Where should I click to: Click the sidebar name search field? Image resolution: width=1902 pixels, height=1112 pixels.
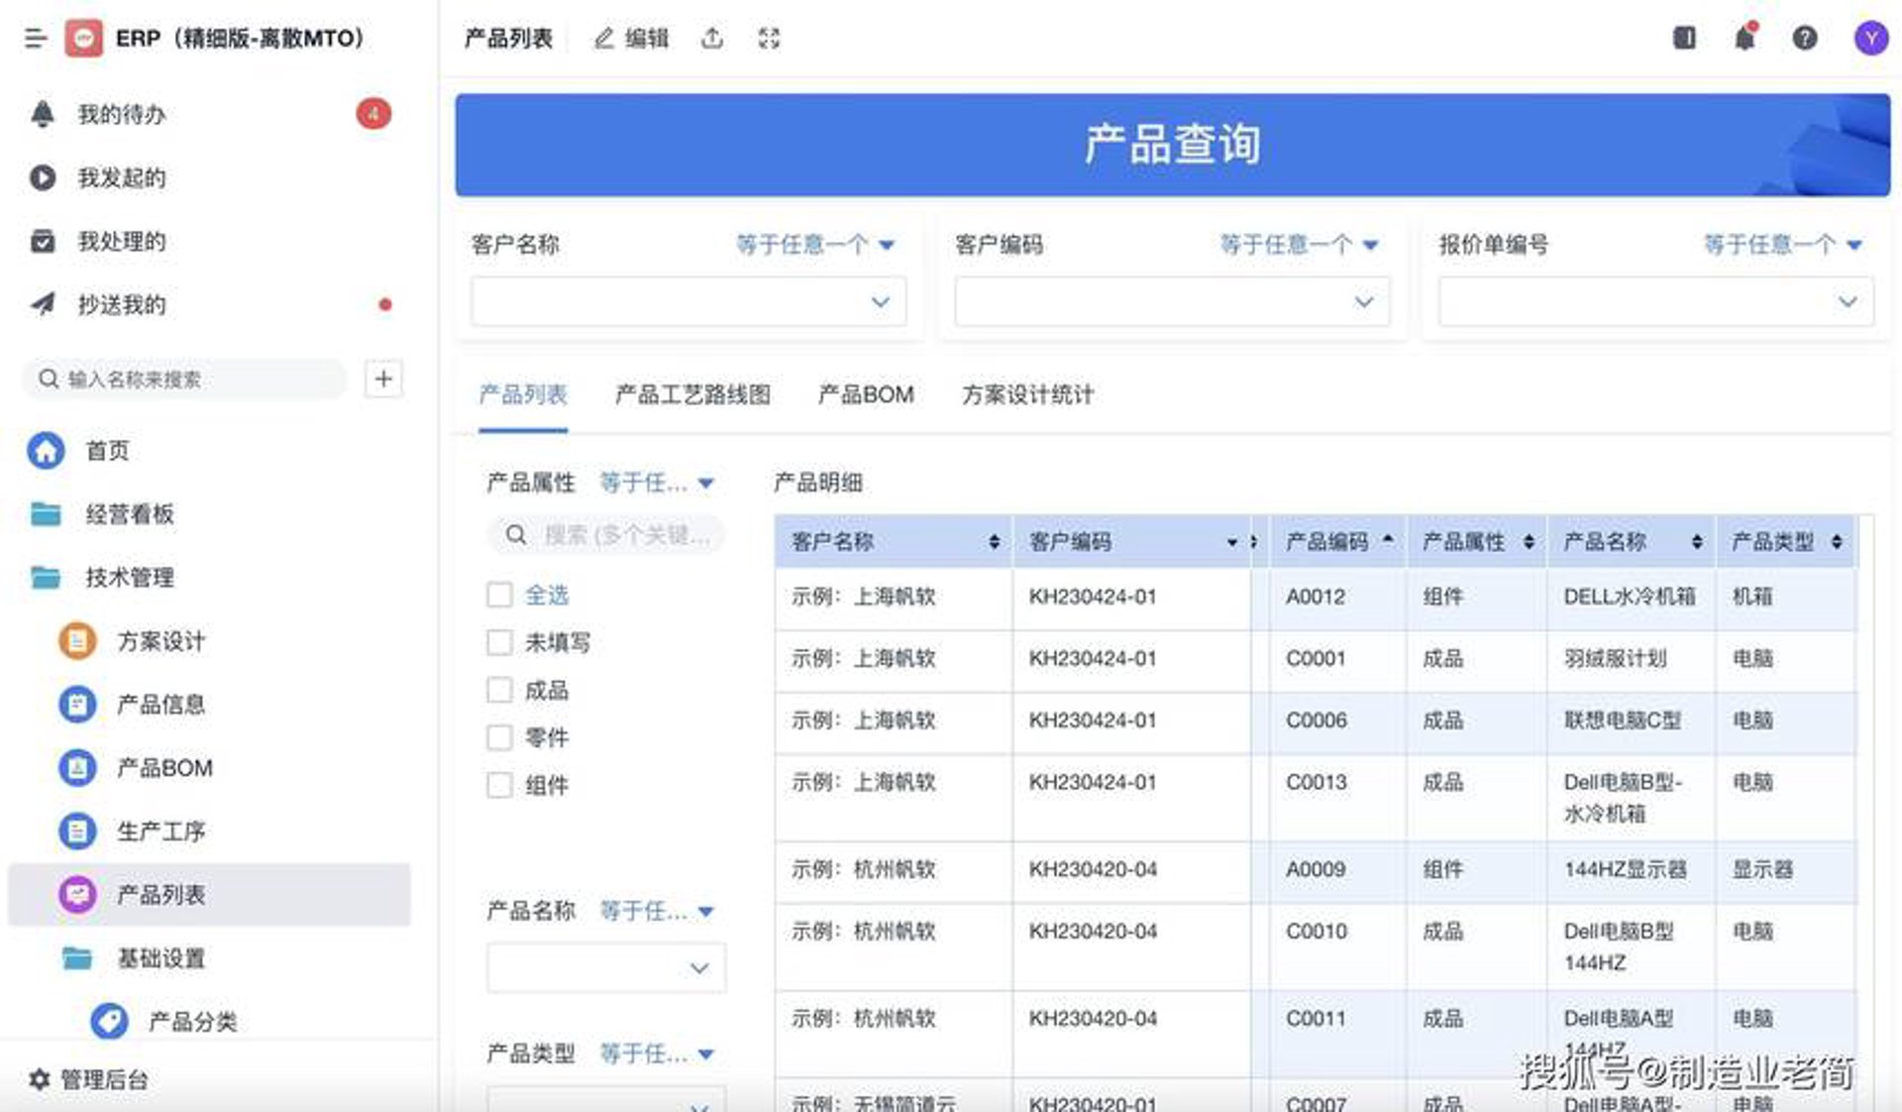(x=184, y=379)
